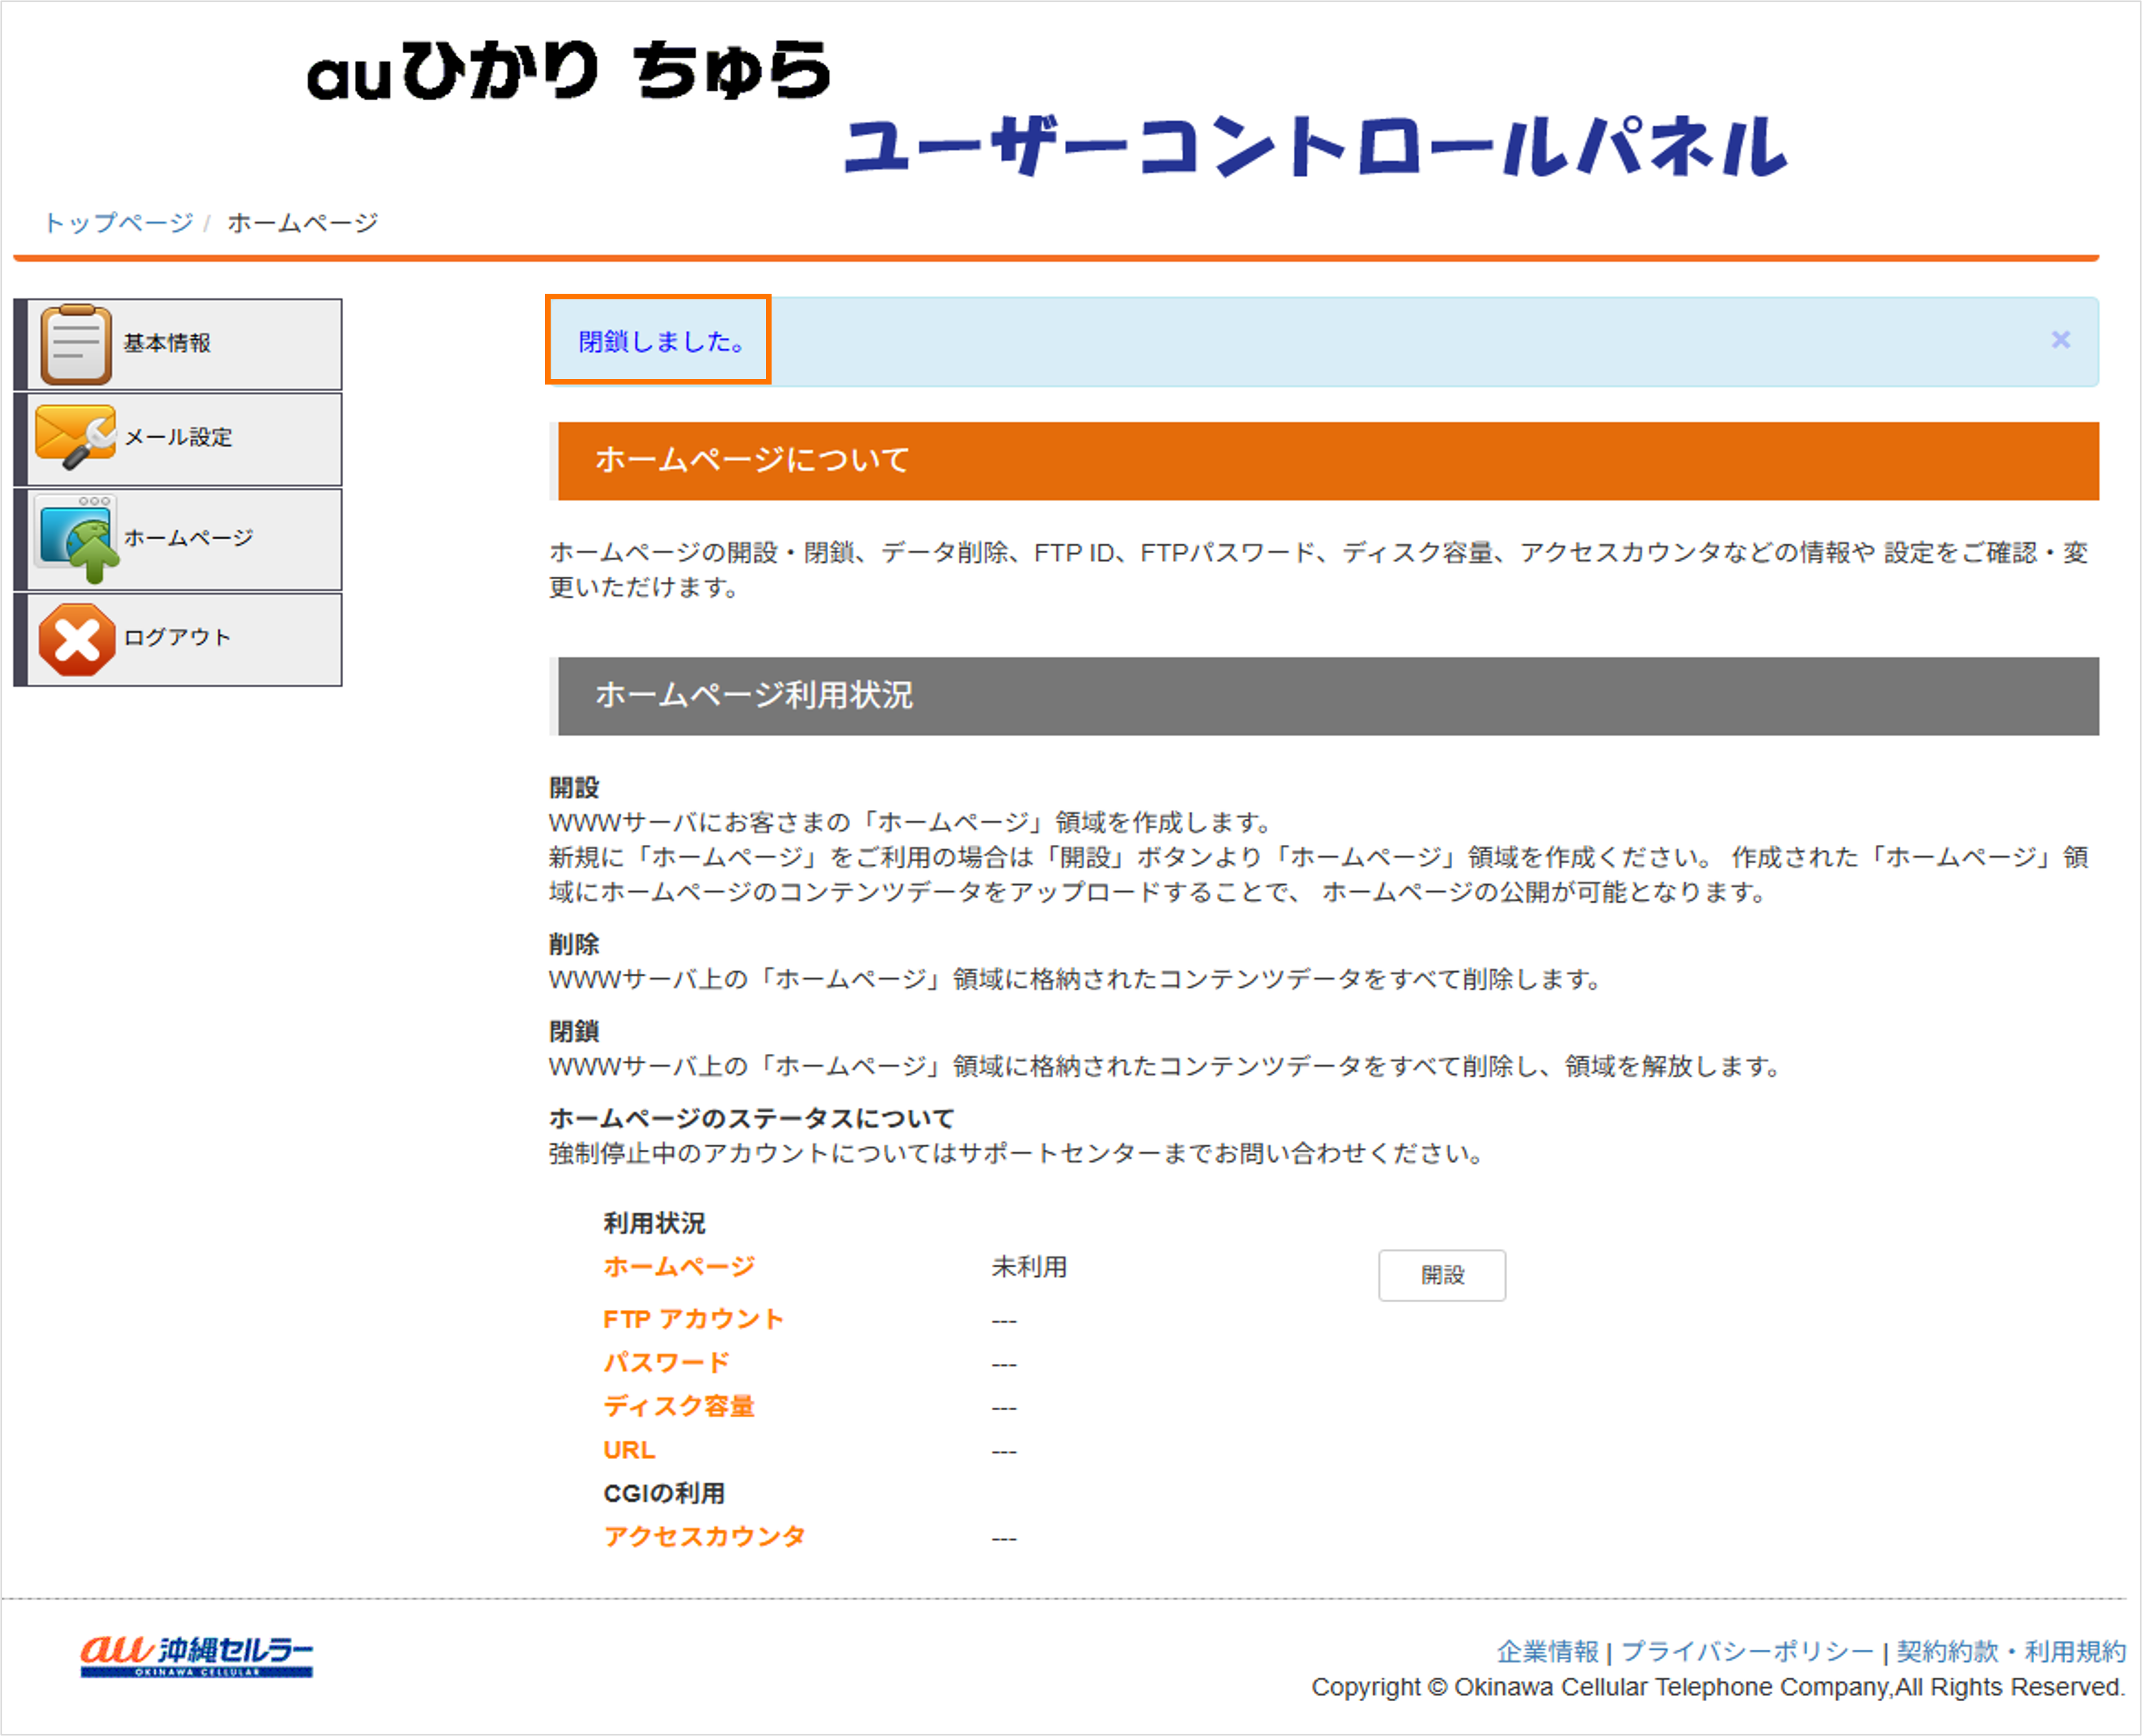2142x1736 pixels.
Task: Click the au 沖縄セルラー footer logo
Action: pyautogui.click(x=197, y=1656)
